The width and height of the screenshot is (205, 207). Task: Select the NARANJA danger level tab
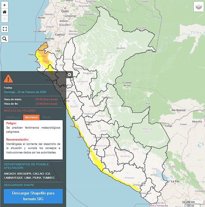[31, 117]
